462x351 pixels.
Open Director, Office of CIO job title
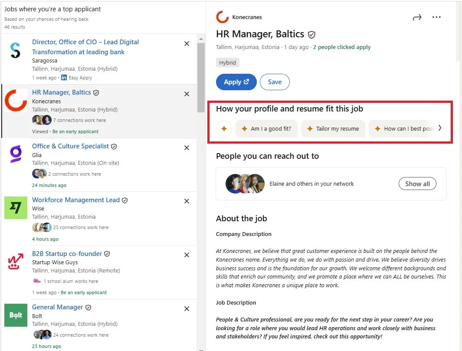point(85,47)
